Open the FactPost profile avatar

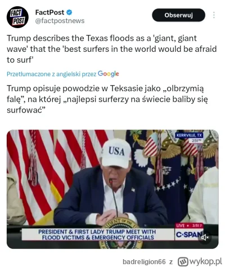coord(17,17)
